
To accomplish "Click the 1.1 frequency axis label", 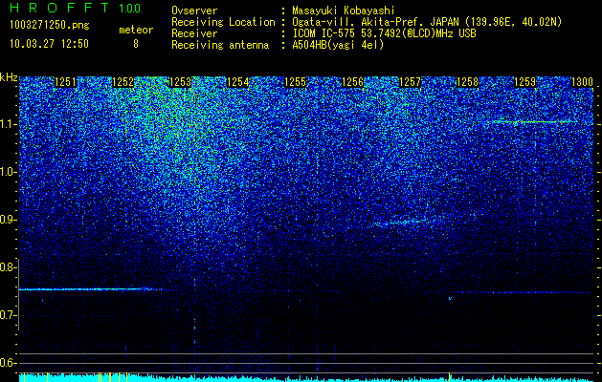I will point(8,124).
